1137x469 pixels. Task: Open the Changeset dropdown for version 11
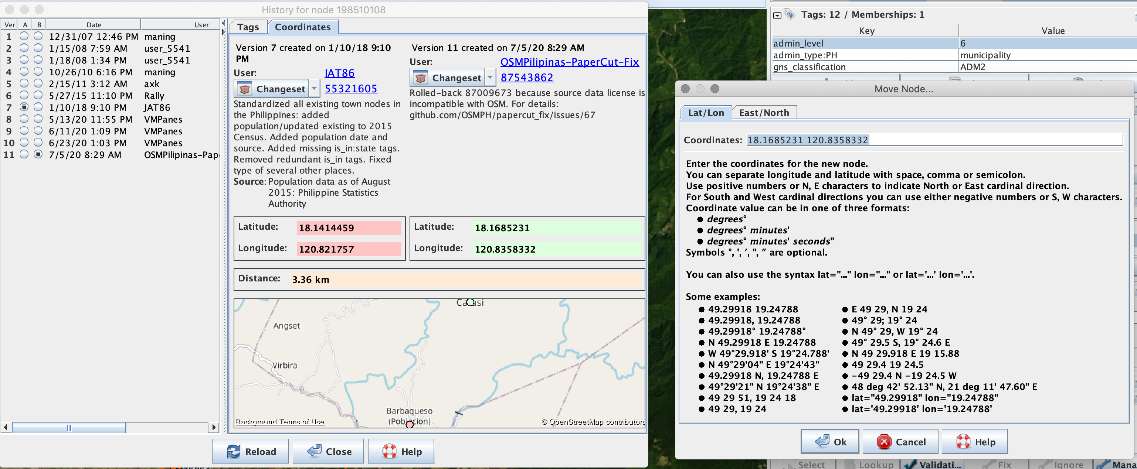click(491, 77)
